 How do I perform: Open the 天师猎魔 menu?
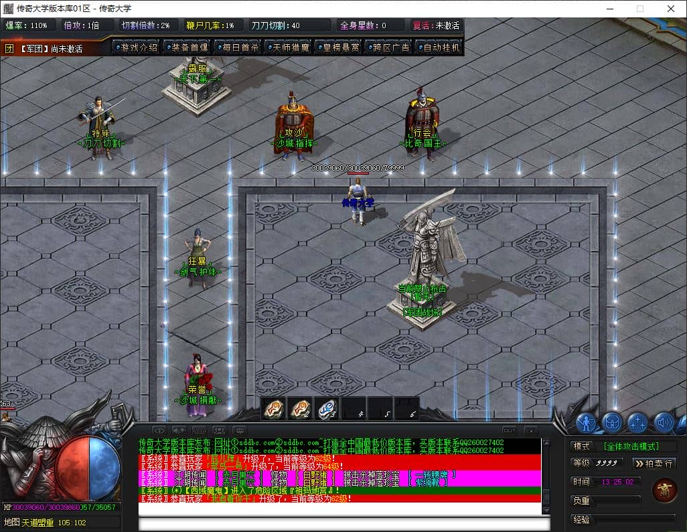pyautogui.click(x=289, y=48)
